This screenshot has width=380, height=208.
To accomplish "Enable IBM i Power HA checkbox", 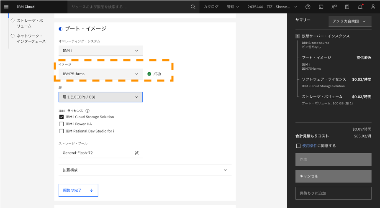I will [62, 124].
